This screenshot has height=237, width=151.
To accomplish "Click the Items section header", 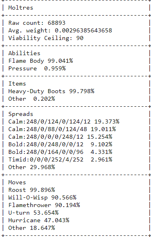I will [x=17, y=84].
